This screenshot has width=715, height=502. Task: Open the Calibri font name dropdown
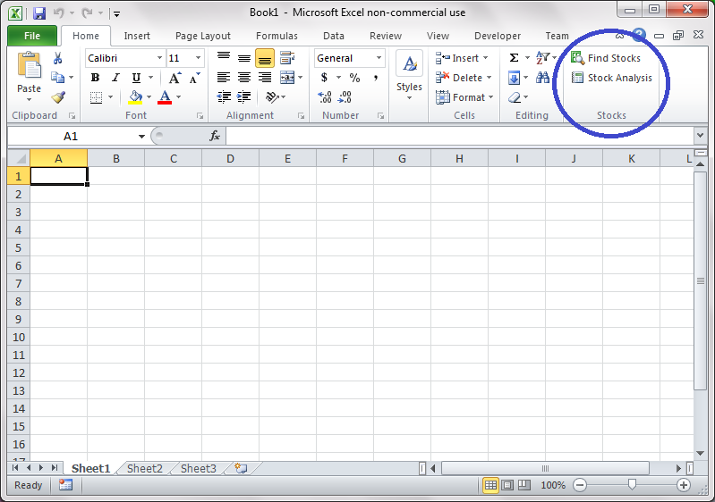pyautogui.click(x=159, y=58)
